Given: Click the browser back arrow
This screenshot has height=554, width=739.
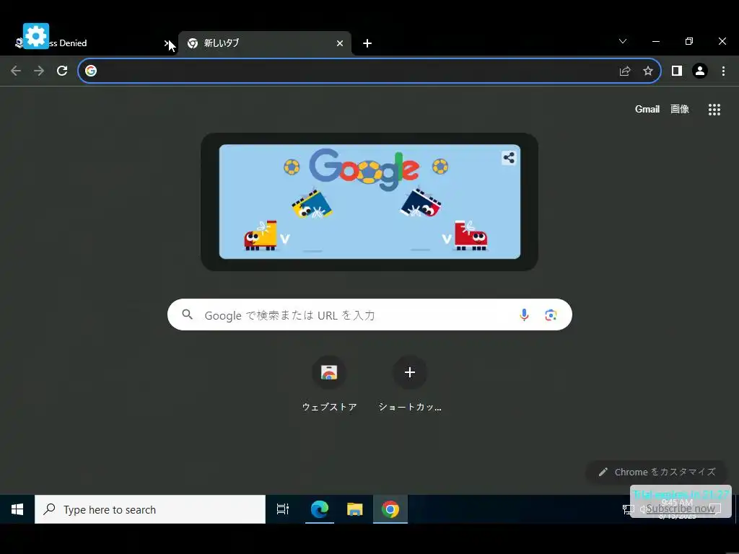Looking at the screenshot, I should tap(16, 71).
